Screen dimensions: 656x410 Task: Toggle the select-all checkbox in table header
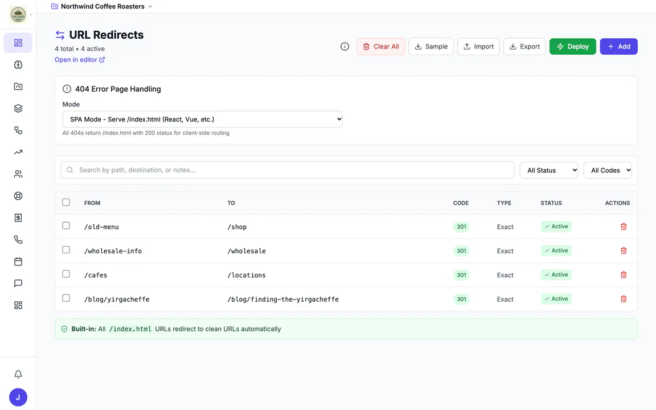coord(66,203)
